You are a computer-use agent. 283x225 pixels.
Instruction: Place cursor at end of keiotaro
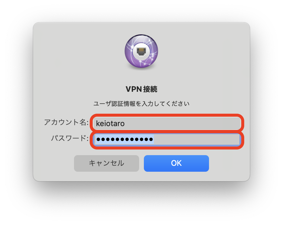click(x=125, y=123)
